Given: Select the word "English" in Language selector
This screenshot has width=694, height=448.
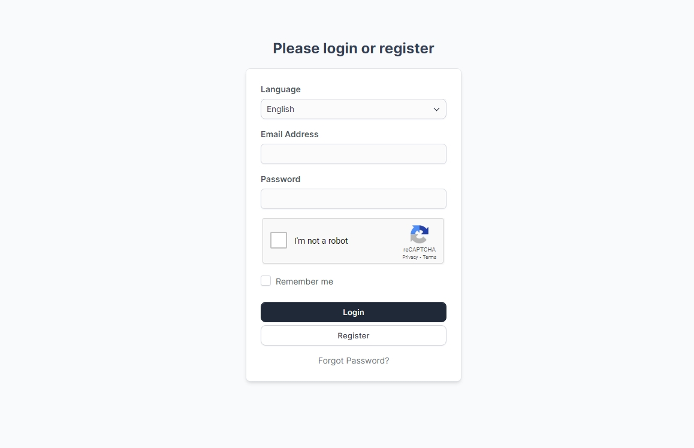Looking at the screenshot, I should [x=280, y=109].
